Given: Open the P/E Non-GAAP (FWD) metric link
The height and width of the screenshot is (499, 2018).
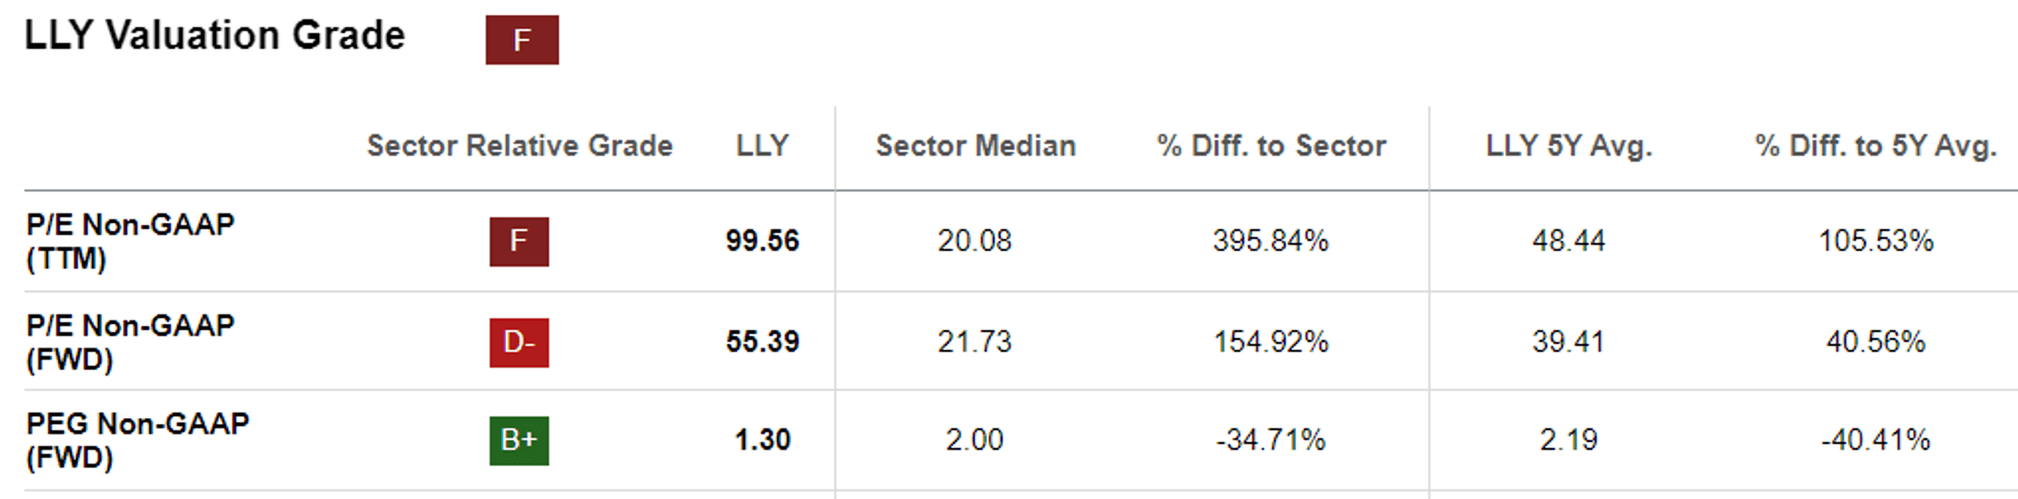Looking at the screenshot, I should click(x=130, y=342).
